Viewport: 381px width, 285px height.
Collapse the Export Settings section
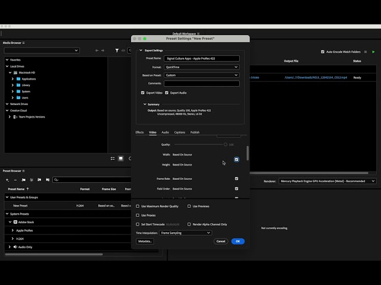pyautogui.click(x=140, y=50)
